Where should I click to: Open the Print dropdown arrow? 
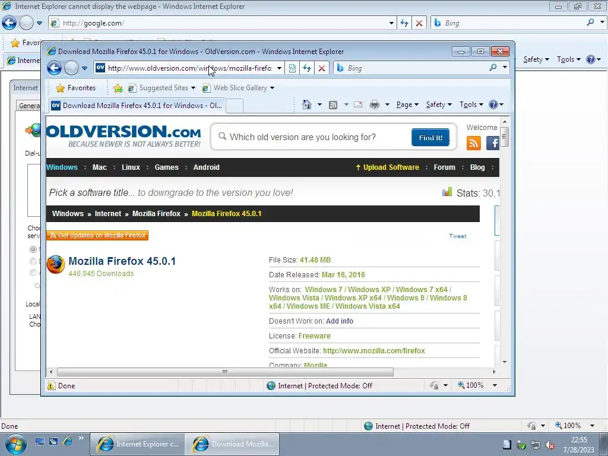click(x=387, y=104)
